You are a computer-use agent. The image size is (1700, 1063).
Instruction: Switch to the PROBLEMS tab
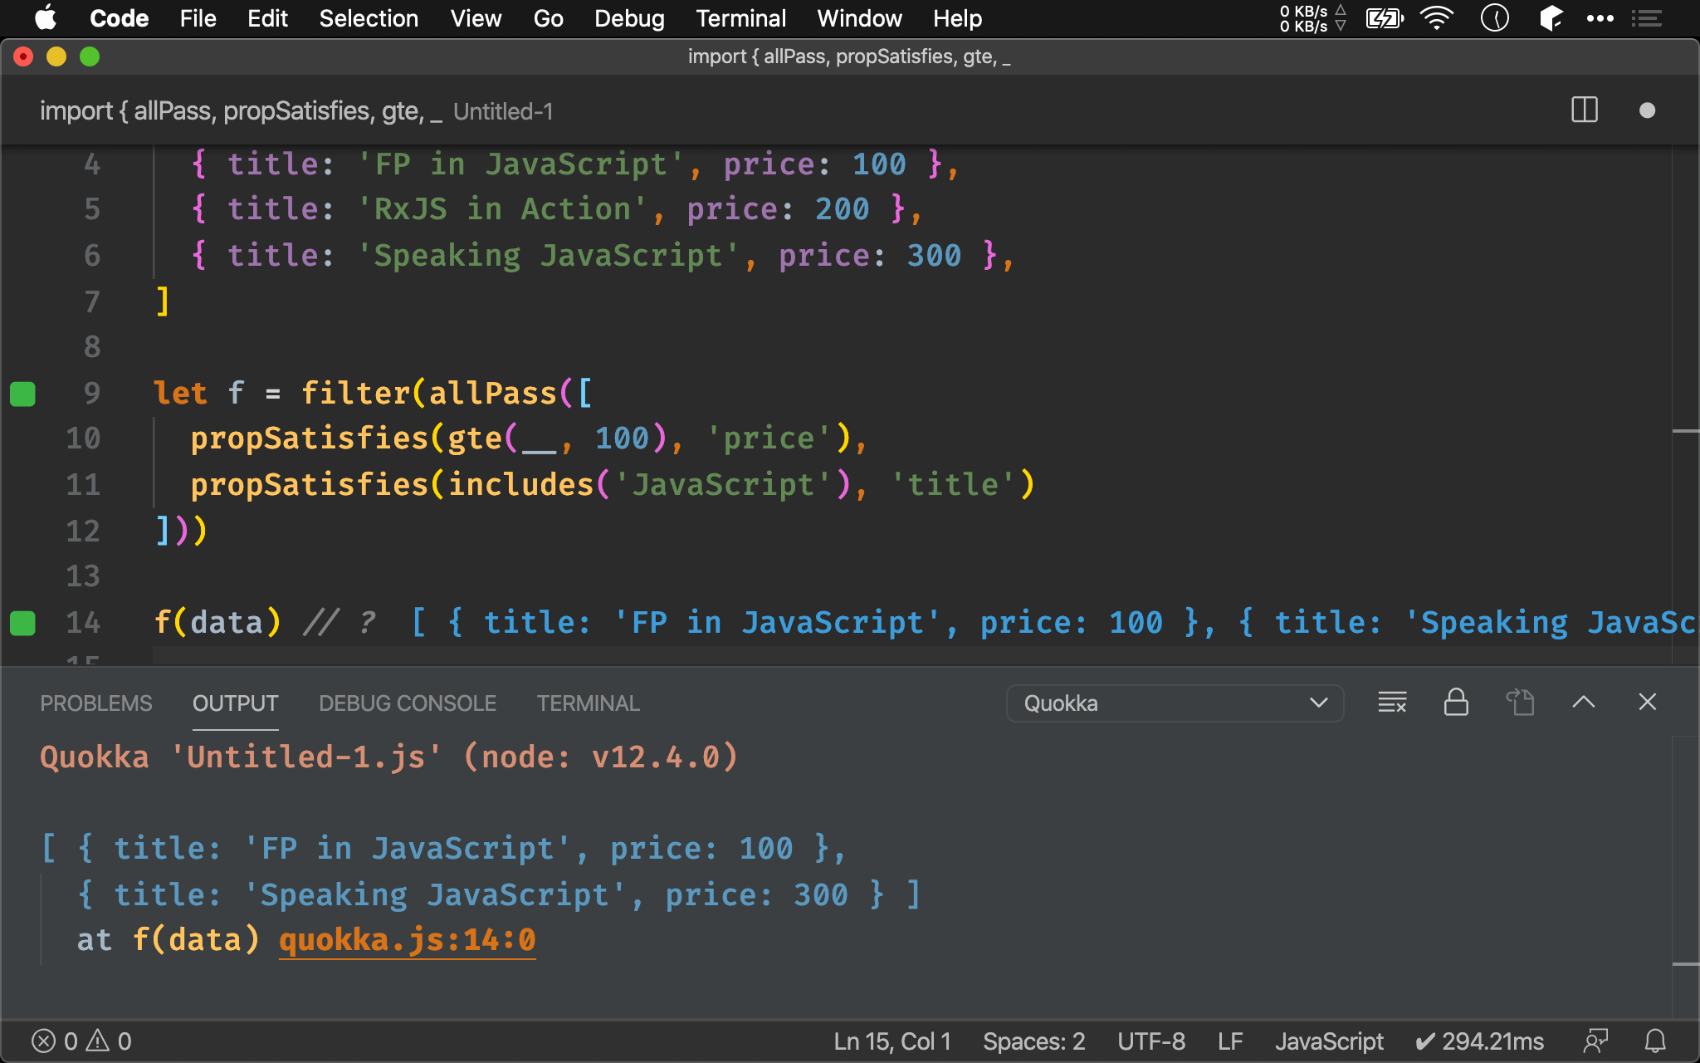click(x=96, y=703)
